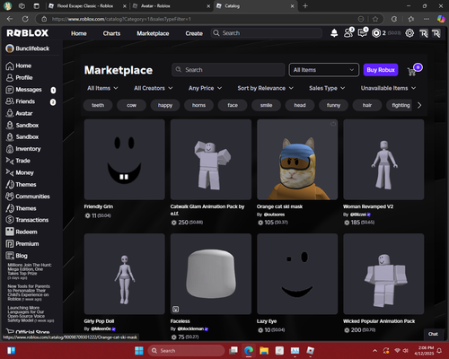
Task: Click the Robux balance icon
Action: click(x=376, y=33)
